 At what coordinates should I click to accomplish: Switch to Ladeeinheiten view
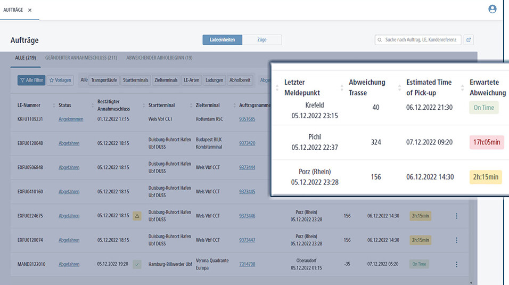(223, 39)
